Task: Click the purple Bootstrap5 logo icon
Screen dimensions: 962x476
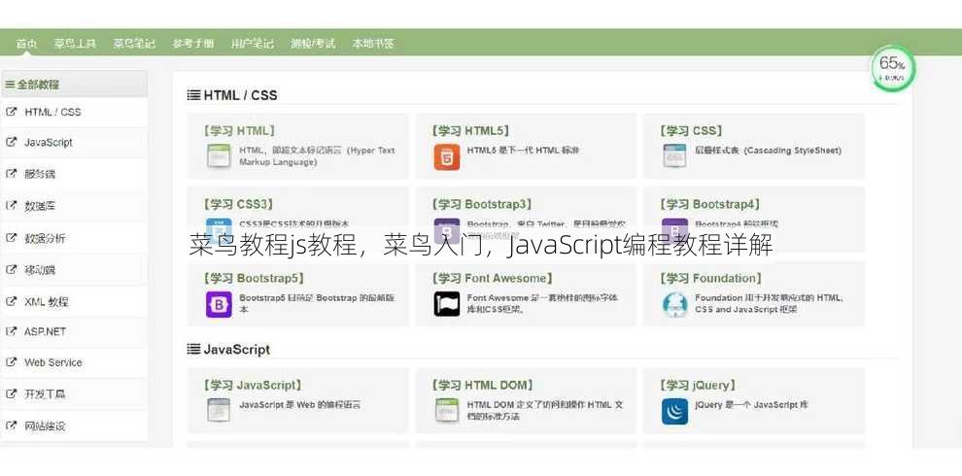Action: (x=219, y=304)
